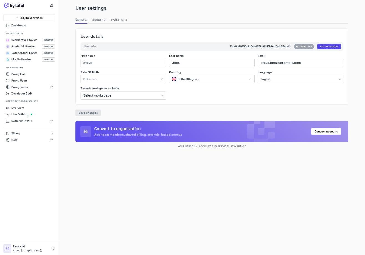This screenshot has height=255, width=365.
Task: Click the Convert to organization heading
Action: pyautogui.click(x=117, y=129)
